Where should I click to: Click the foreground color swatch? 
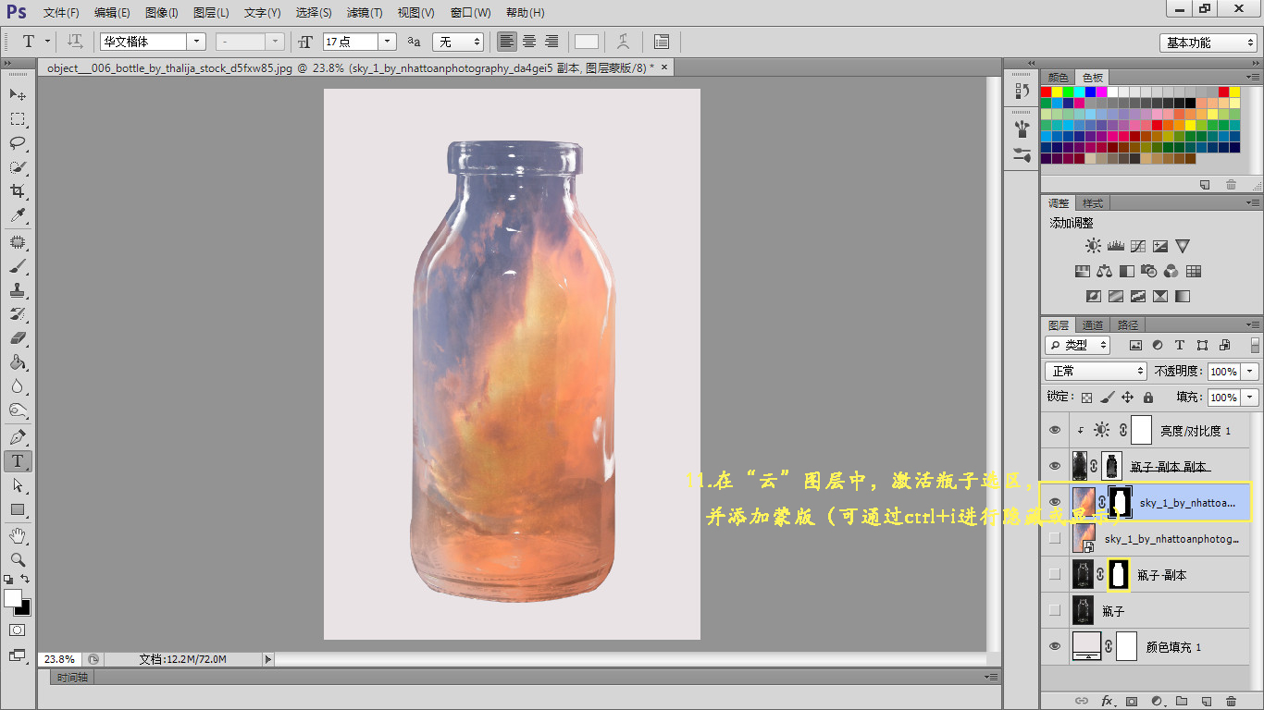coord(13,598)
